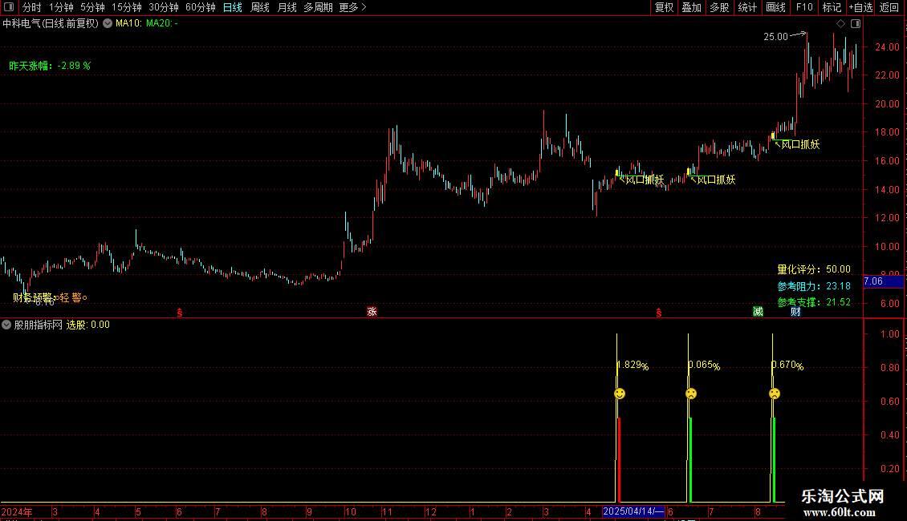Click the 选股: 0.00 indicator value

[88, 325]
